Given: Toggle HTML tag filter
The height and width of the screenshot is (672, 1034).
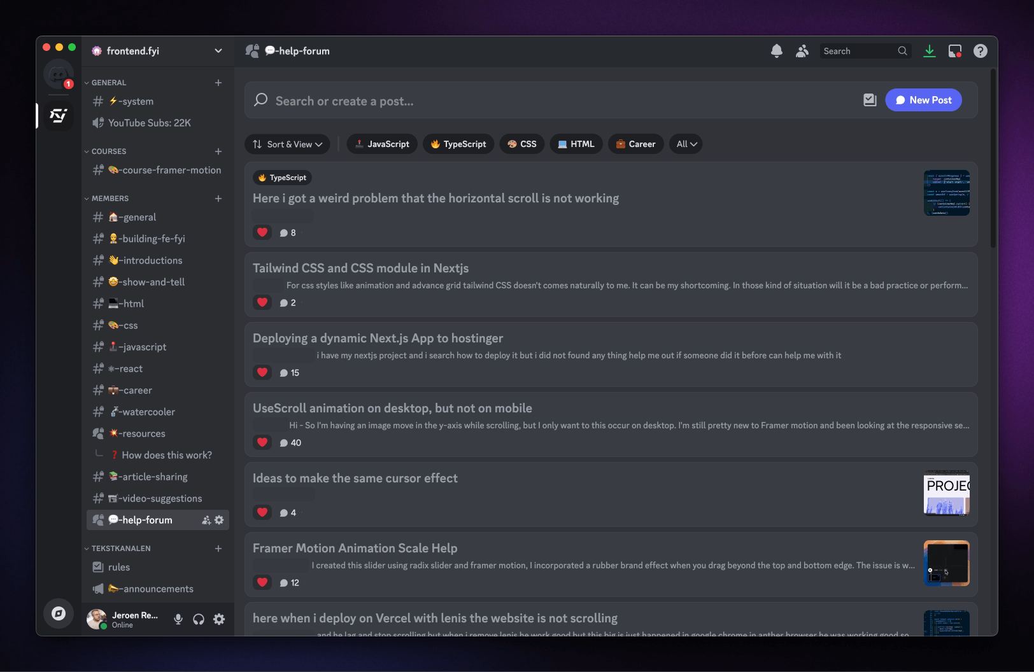Looking at the screenshot, I should pyautogui.click(x=576, y=144).
